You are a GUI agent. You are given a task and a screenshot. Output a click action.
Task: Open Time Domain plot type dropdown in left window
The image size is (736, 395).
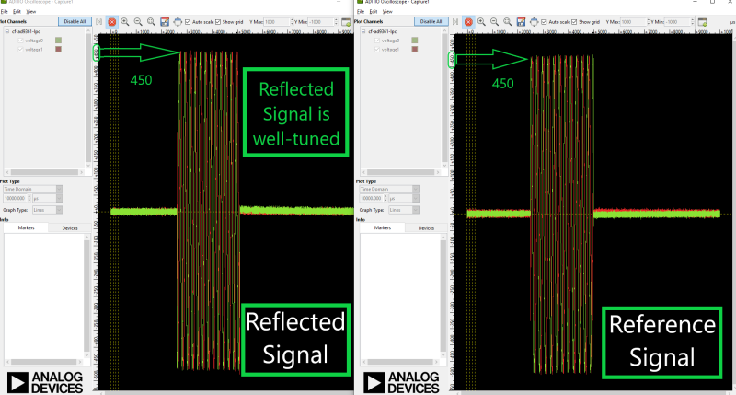pyautogui.click(x=30, y=189)
